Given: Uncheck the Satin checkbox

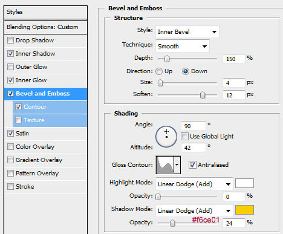Looking at the screenshot, I should point(10,134).
